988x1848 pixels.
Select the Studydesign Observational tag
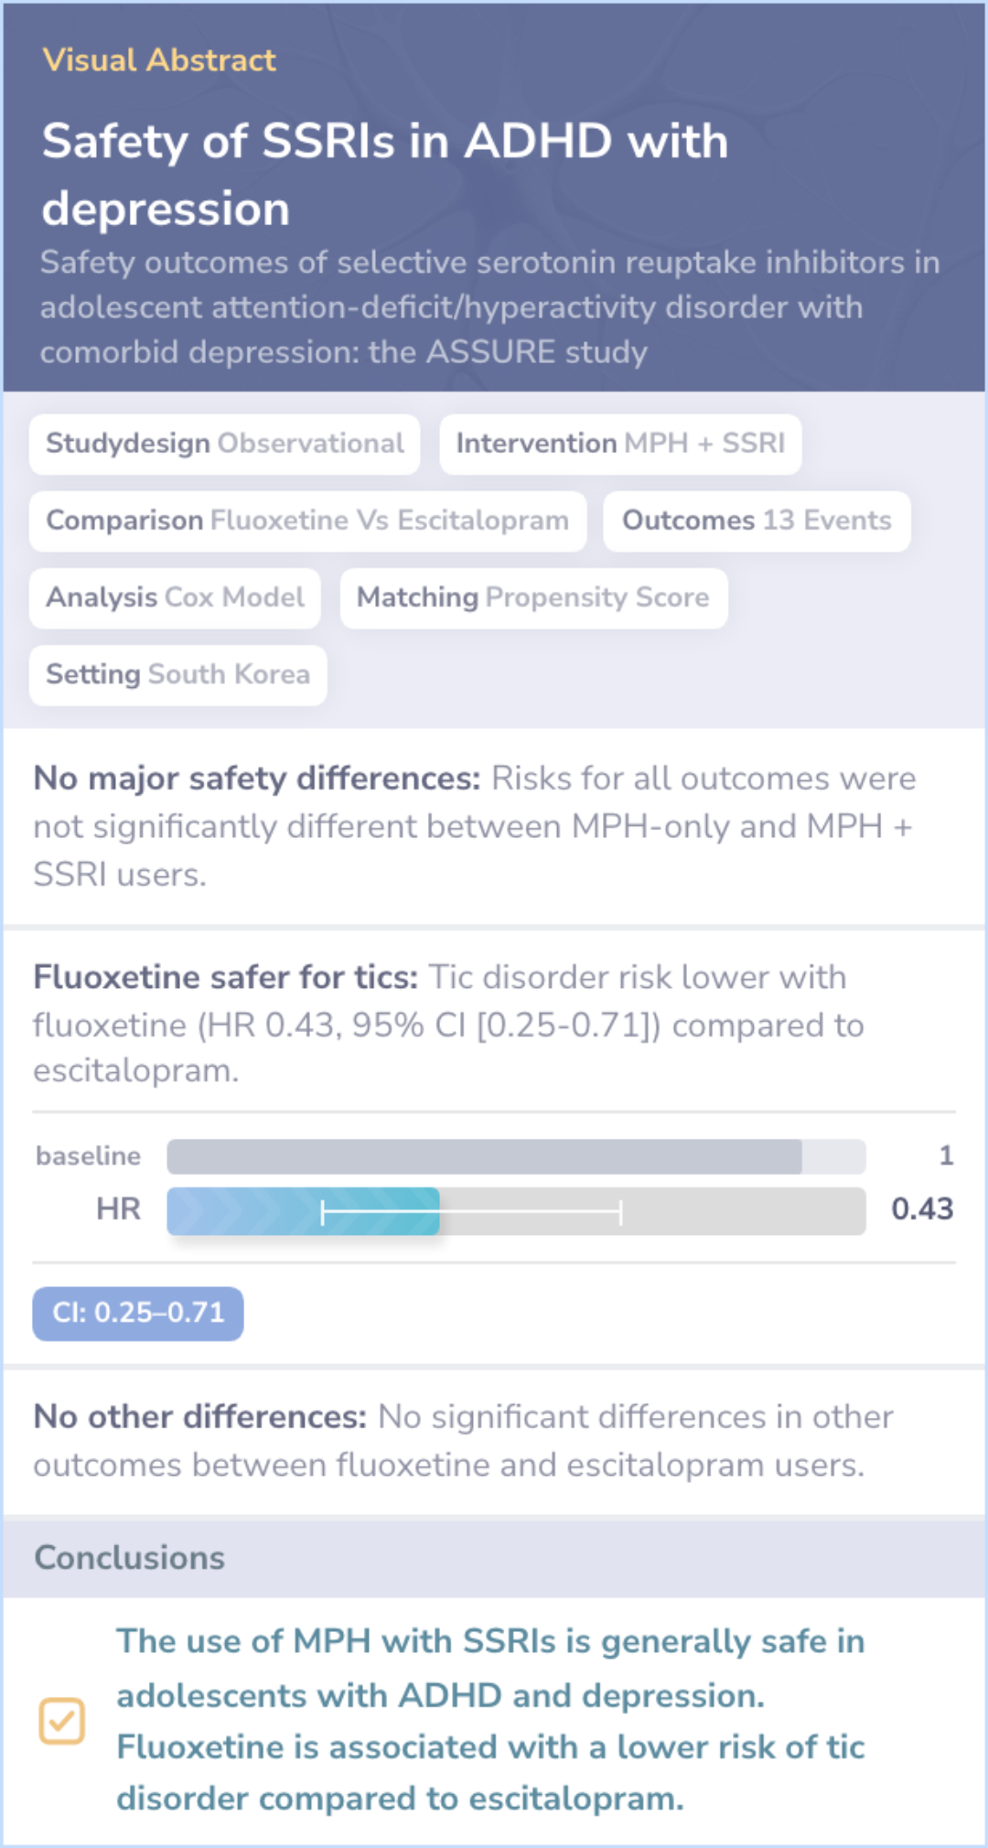click(225, 444)
